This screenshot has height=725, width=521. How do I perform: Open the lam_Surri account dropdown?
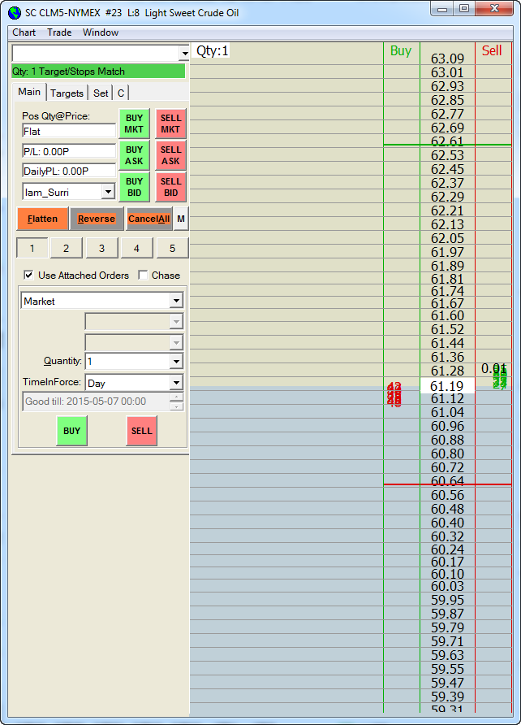tap(108, 192)
